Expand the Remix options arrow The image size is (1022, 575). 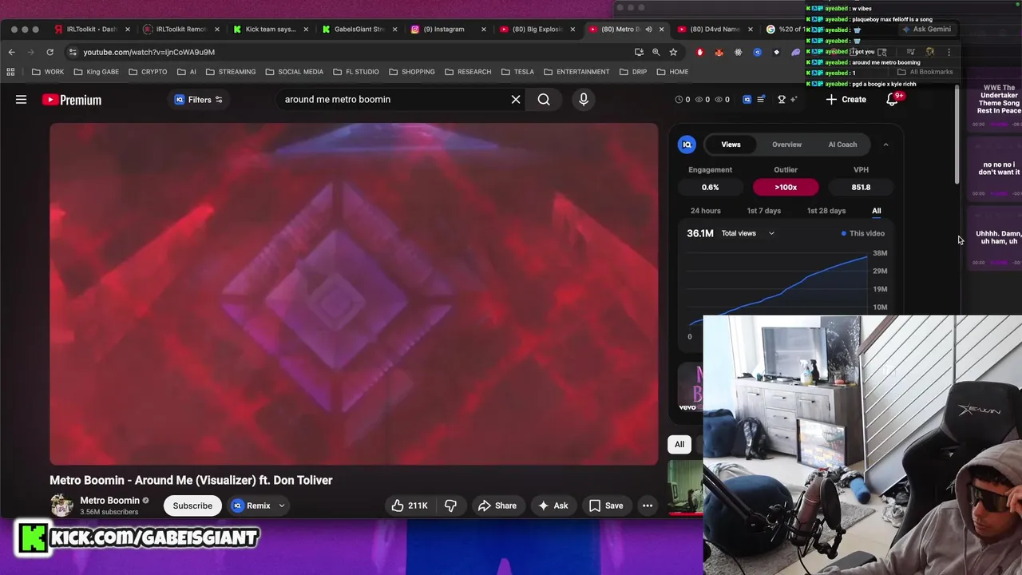click(x=281, y=506)
